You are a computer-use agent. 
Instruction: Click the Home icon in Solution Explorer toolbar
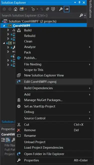point(15,9)
